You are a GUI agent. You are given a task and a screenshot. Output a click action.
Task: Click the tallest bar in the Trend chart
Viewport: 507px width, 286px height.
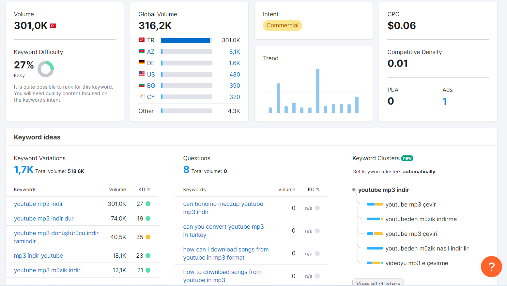click(318, 91)
